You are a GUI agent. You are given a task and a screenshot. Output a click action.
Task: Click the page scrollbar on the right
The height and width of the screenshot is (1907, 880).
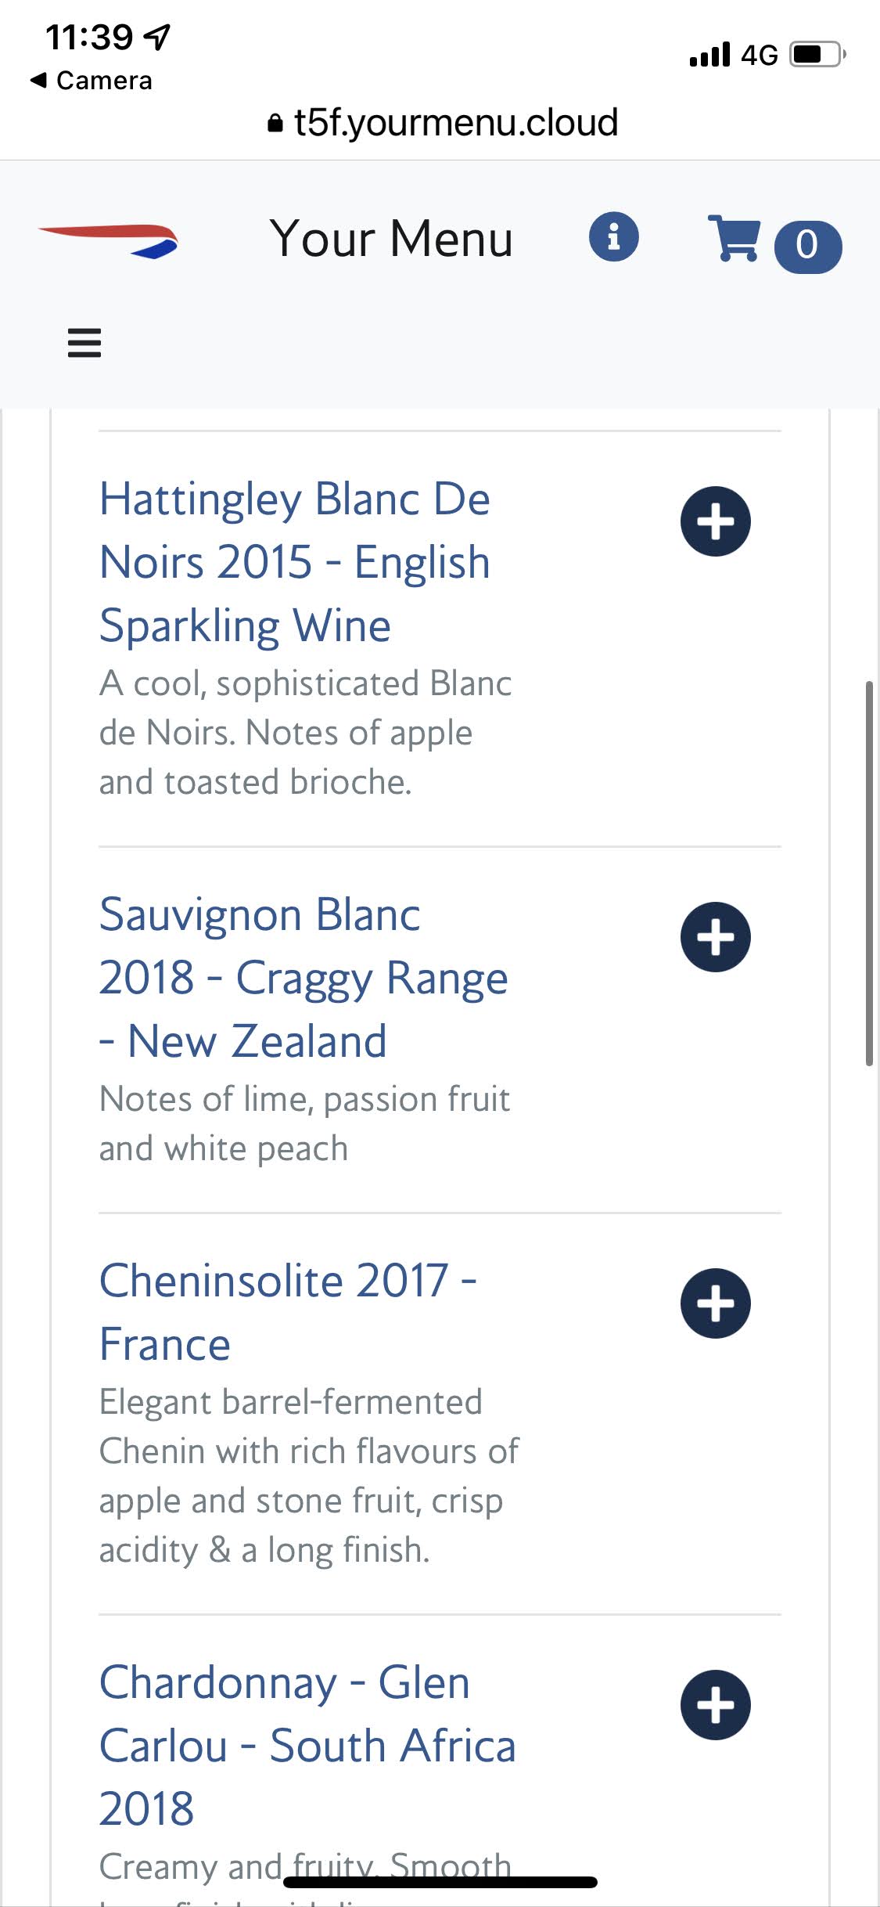pyautogui.click(x=868, y=873)
